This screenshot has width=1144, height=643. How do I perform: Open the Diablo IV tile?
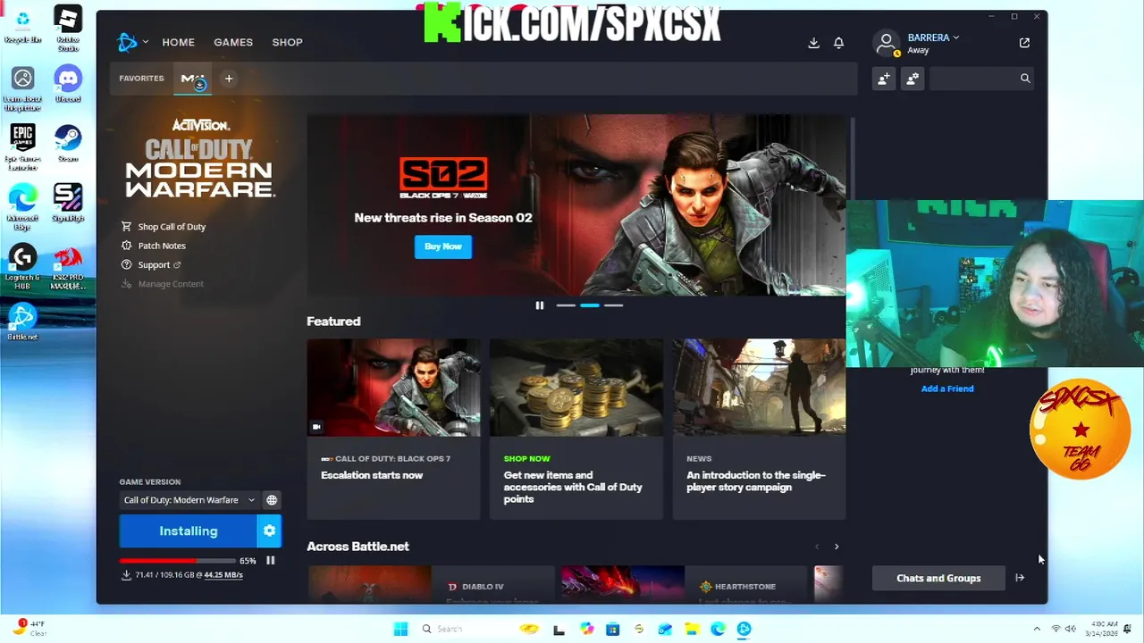430,586
